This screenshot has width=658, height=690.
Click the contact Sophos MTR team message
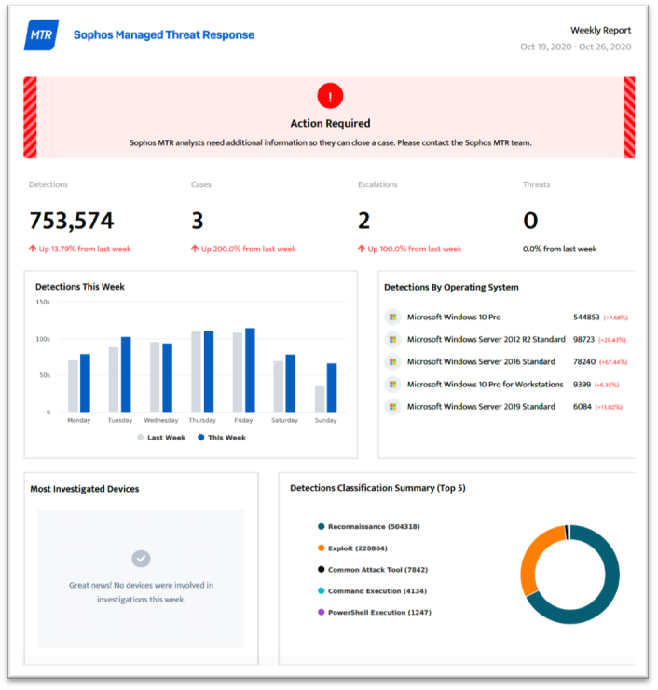click(330, 142)
